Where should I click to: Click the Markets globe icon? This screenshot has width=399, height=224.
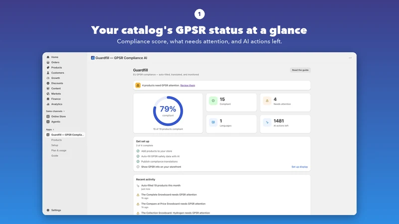(48, 94)
